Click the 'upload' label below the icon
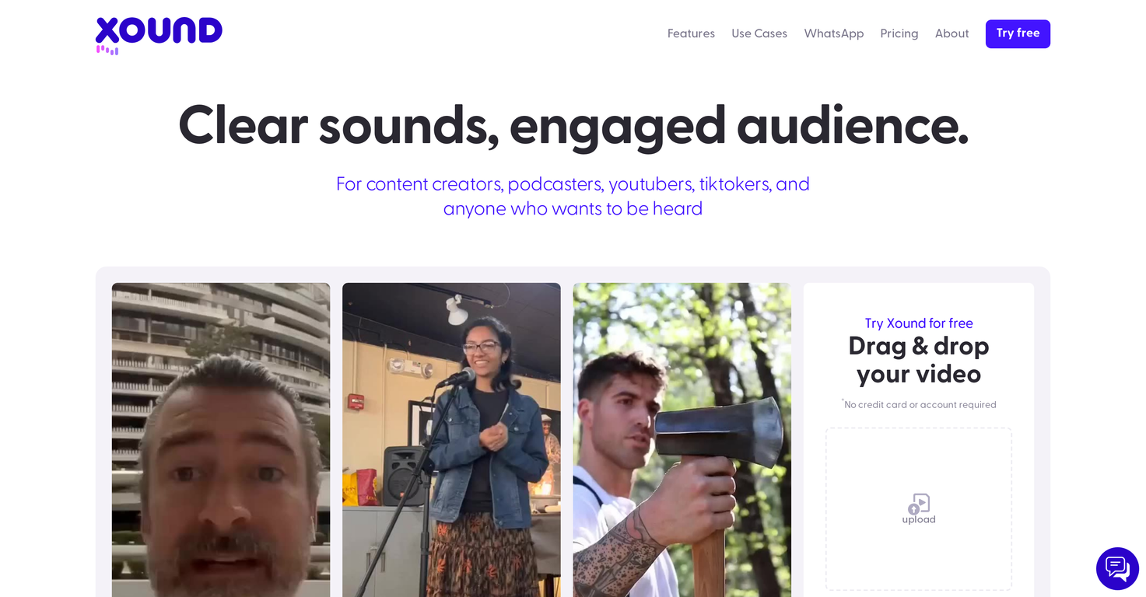The width and height of the screenshot is (1146, 597). click(x=919, y=519)
